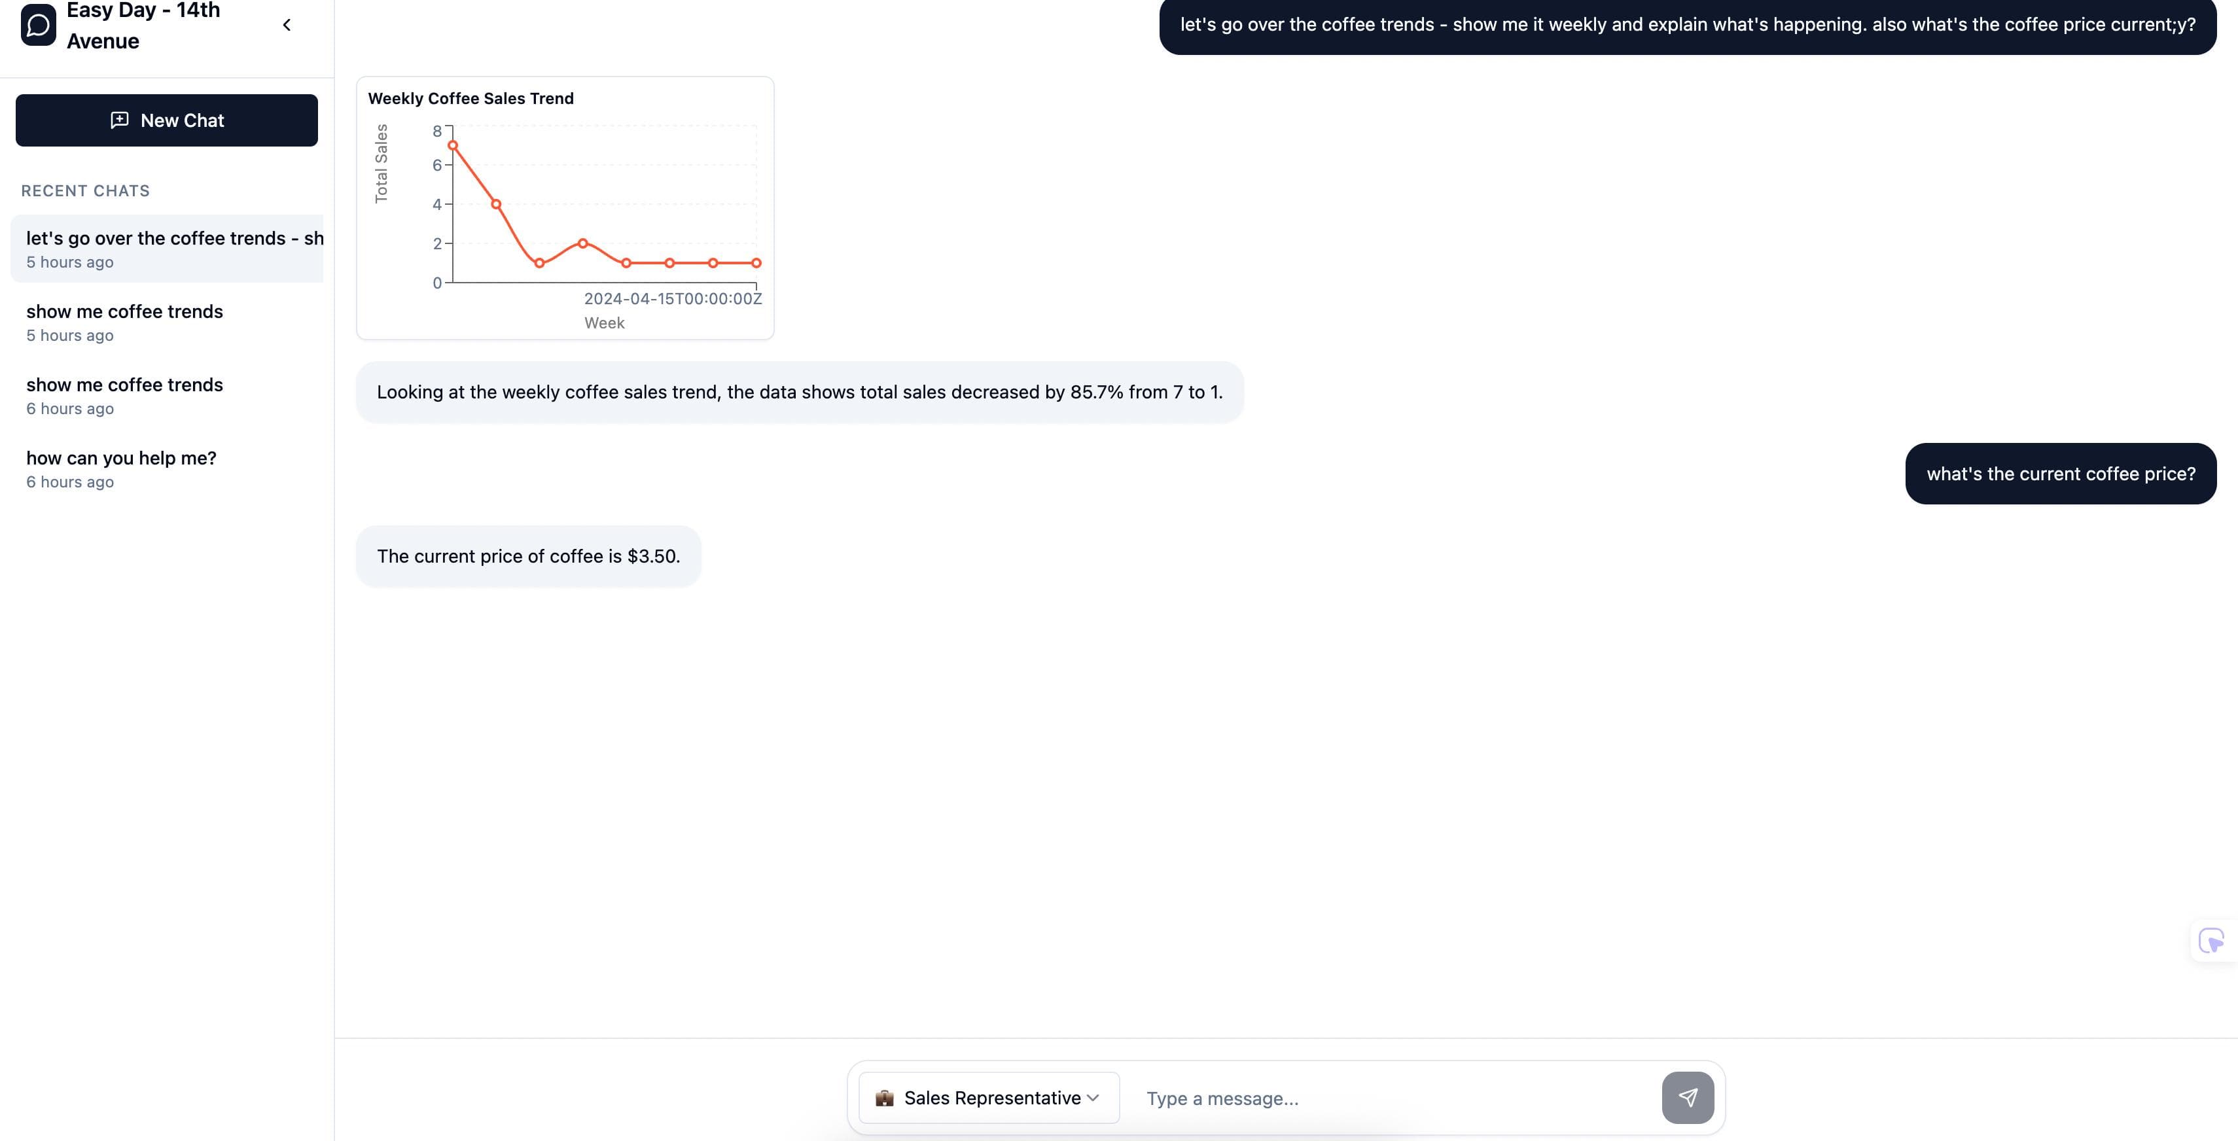Collapse the sidebar with the chevron
Screen dimensions: 2238x1141
287,25
